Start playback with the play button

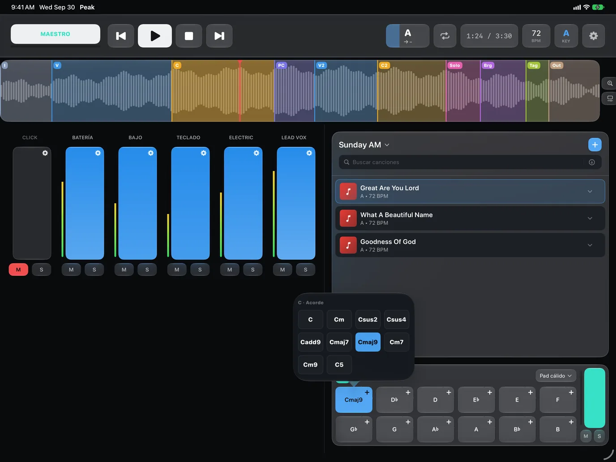(155, 36)
